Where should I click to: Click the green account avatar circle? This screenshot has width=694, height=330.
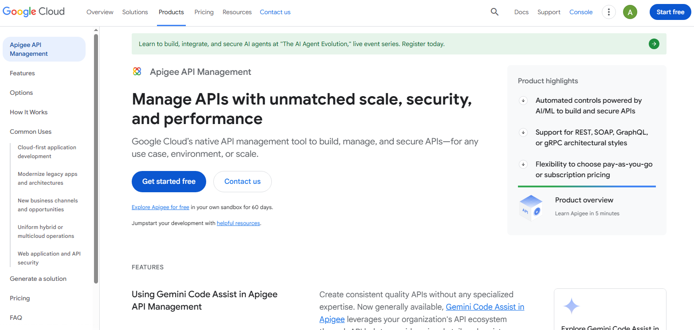click(x=630, y=12)
